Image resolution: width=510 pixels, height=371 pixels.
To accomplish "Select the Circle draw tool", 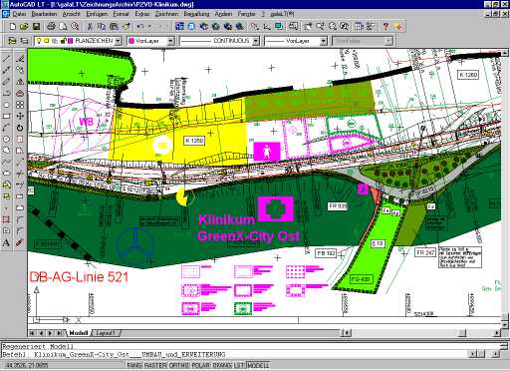I will click(6, 139).
